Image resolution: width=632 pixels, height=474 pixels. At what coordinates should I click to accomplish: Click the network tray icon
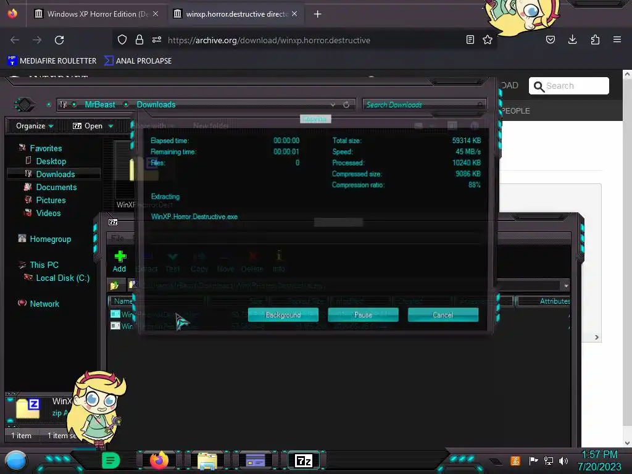[x=549, y=460]
